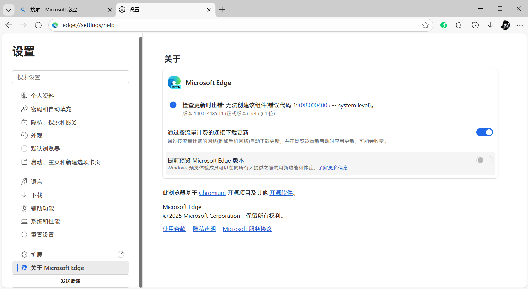The width and height of the screenshot is (528, 289).
Task: Open the profile avatar menu
Action: point(505,25)
